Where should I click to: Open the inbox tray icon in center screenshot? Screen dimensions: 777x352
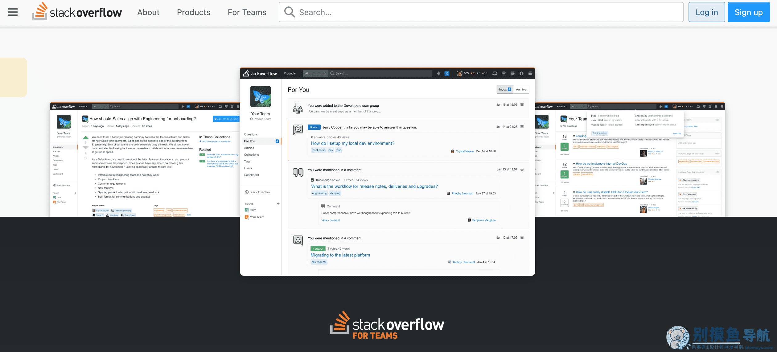(495, 73)
